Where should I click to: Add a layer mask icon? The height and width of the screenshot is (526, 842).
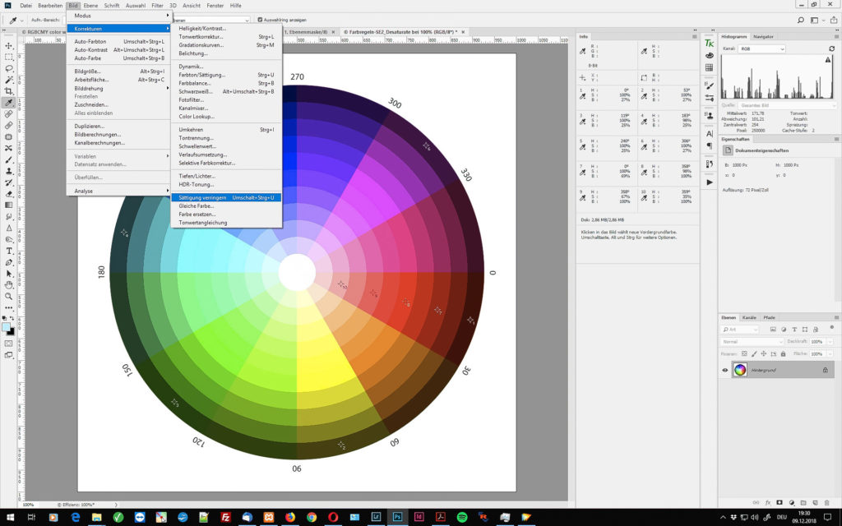780,502
